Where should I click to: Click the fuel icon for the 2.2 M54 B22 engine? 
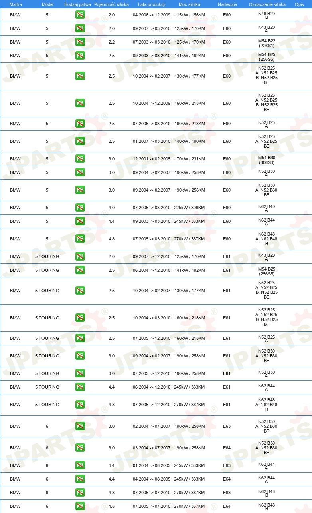pyautogui.click(x=80, y=42)
